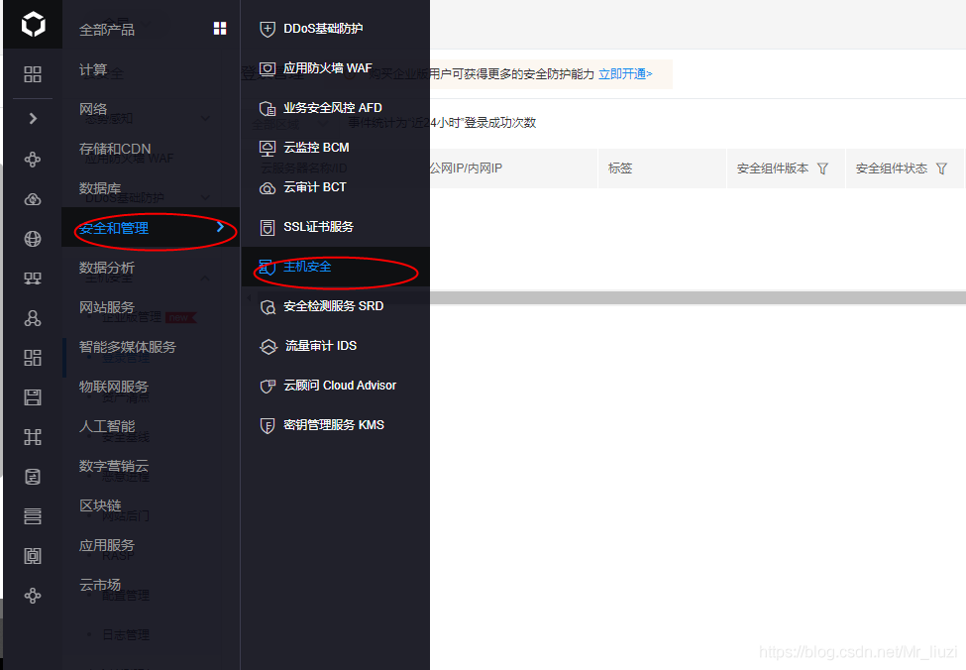
Task: Click the floppy-disk storage icon in the sidebar
Action: 33,397
